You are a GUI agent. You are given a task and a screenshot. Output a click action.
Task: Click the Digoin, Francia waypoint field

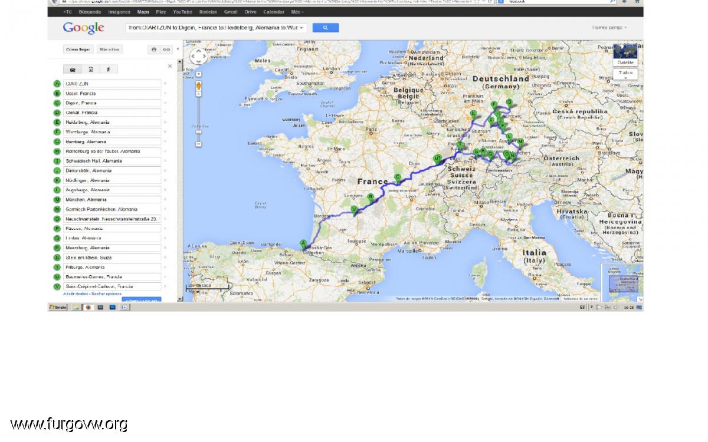112,103
